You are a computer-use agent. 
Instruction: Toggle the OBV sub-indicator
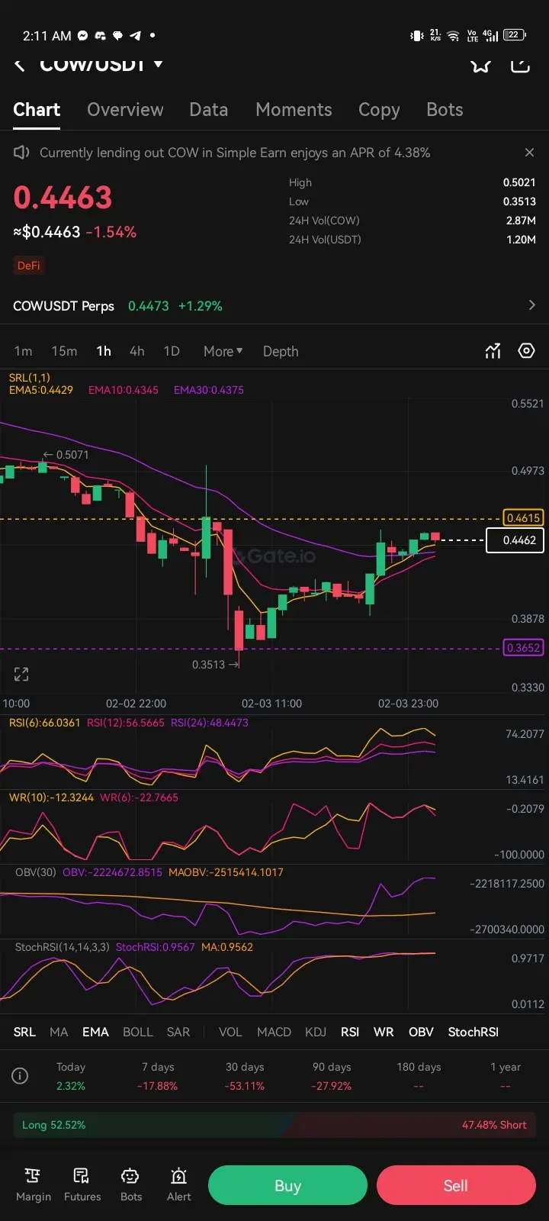[x=421, y=1032]
